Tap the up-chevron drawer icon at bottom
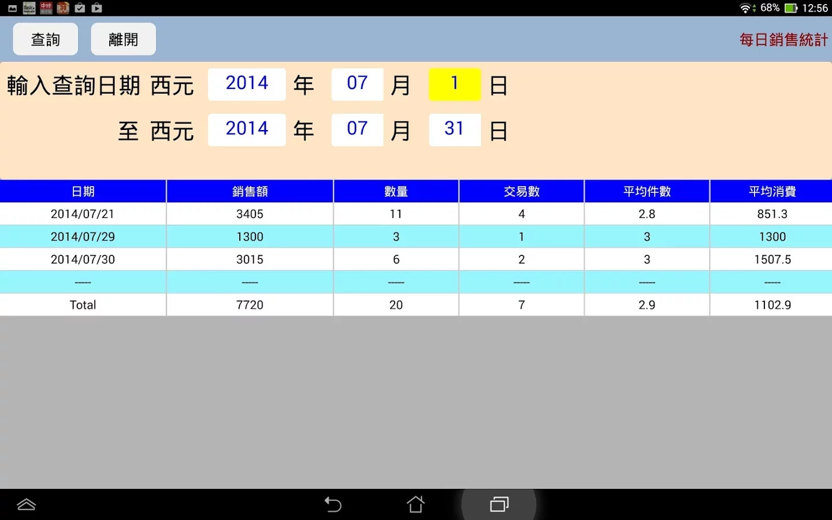 coord(27,504)
